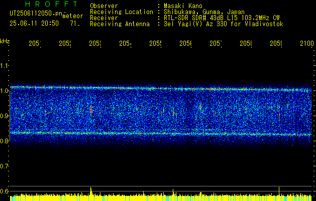Screen dimensions: 316x201
Task: Click the 2058 time axis label
Action: [246, 43]
